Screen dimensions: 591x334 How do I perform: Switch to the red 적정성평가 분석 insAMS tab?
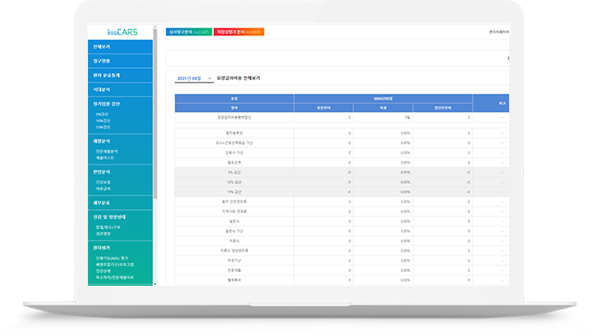[239, 32]
